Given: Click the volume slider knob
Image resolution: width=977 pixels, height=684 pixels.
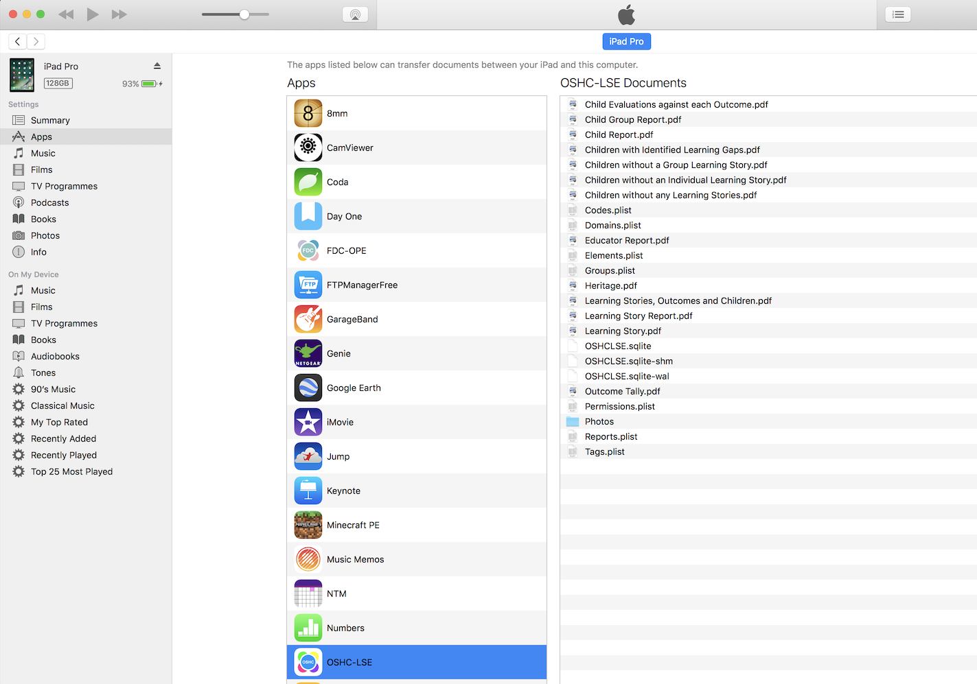Looking at the screenshot, I should point(244,14).
